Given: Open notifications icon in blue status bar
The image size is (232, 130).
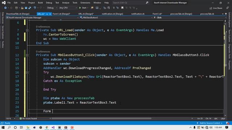Looking at the screenshot, I should coord(227,123).
